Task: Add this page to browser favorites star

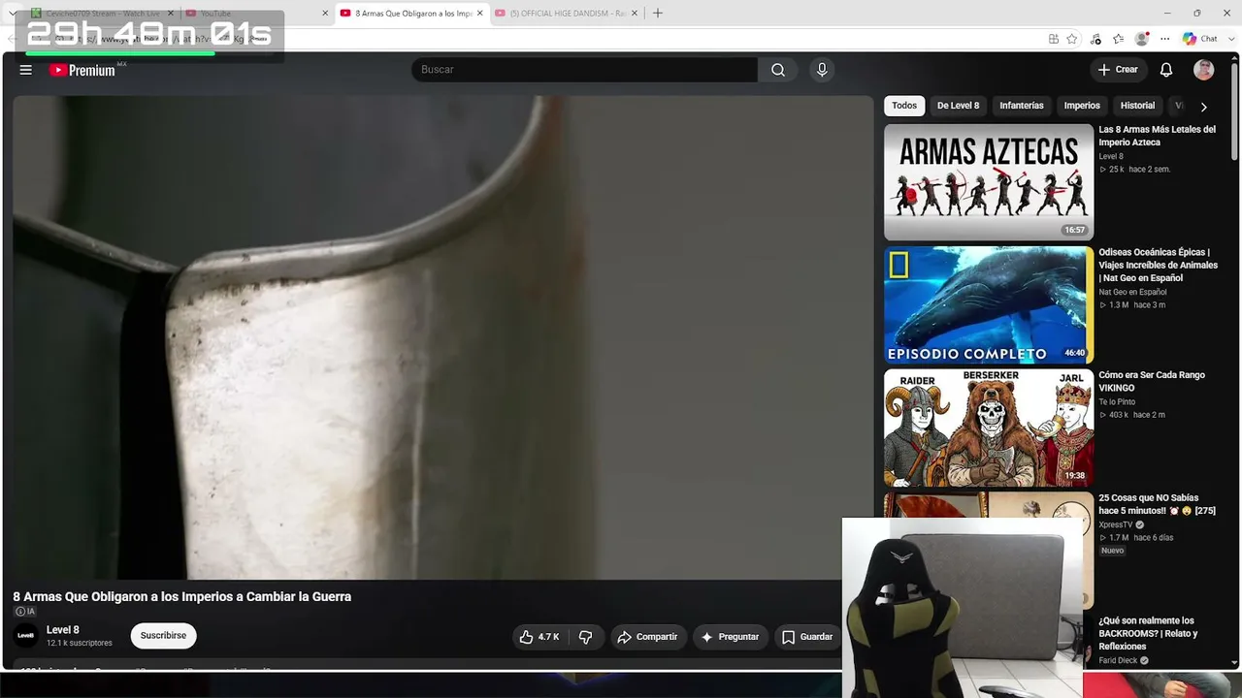Action: 1072,39
